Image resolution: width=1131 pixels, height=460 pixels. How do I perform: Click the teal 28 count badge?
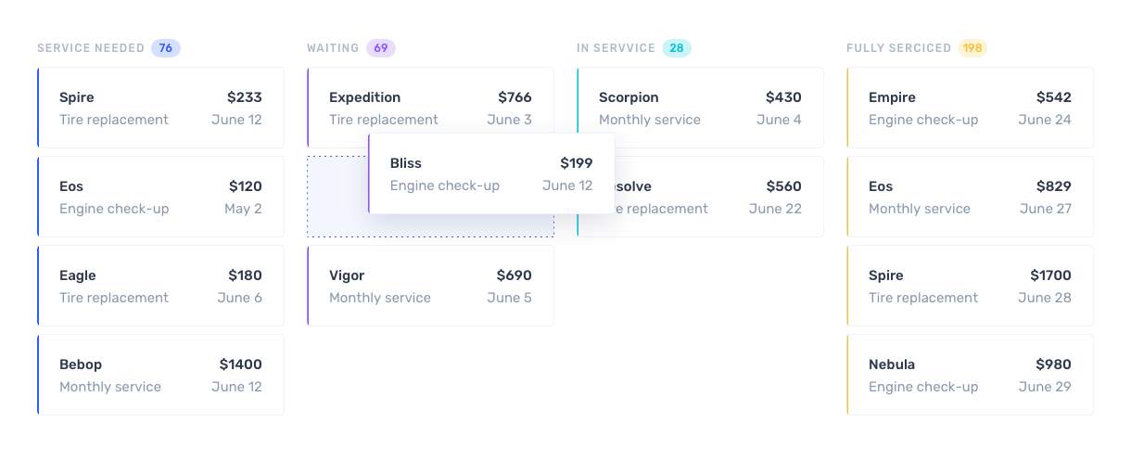pos(677,48)
